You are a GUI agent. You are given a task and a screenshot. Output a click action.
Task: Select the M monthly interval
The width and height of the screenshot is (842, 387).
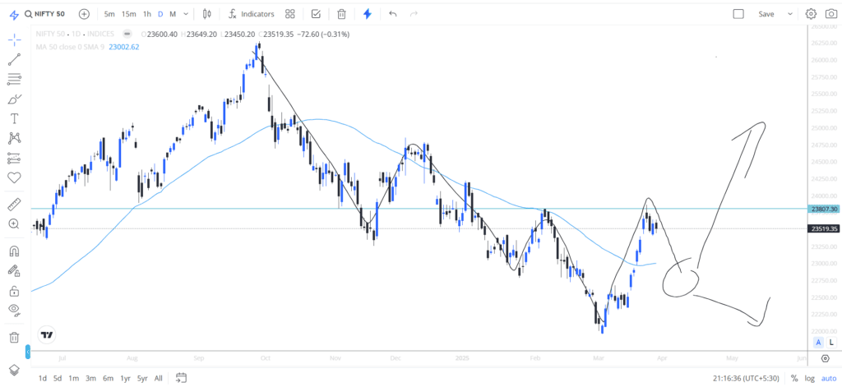click(x=173, y=14)
